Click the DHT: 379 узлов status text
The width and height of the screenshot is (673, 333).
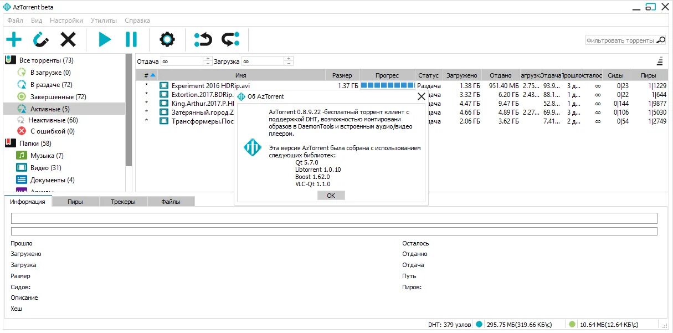[x=449, y=325]
